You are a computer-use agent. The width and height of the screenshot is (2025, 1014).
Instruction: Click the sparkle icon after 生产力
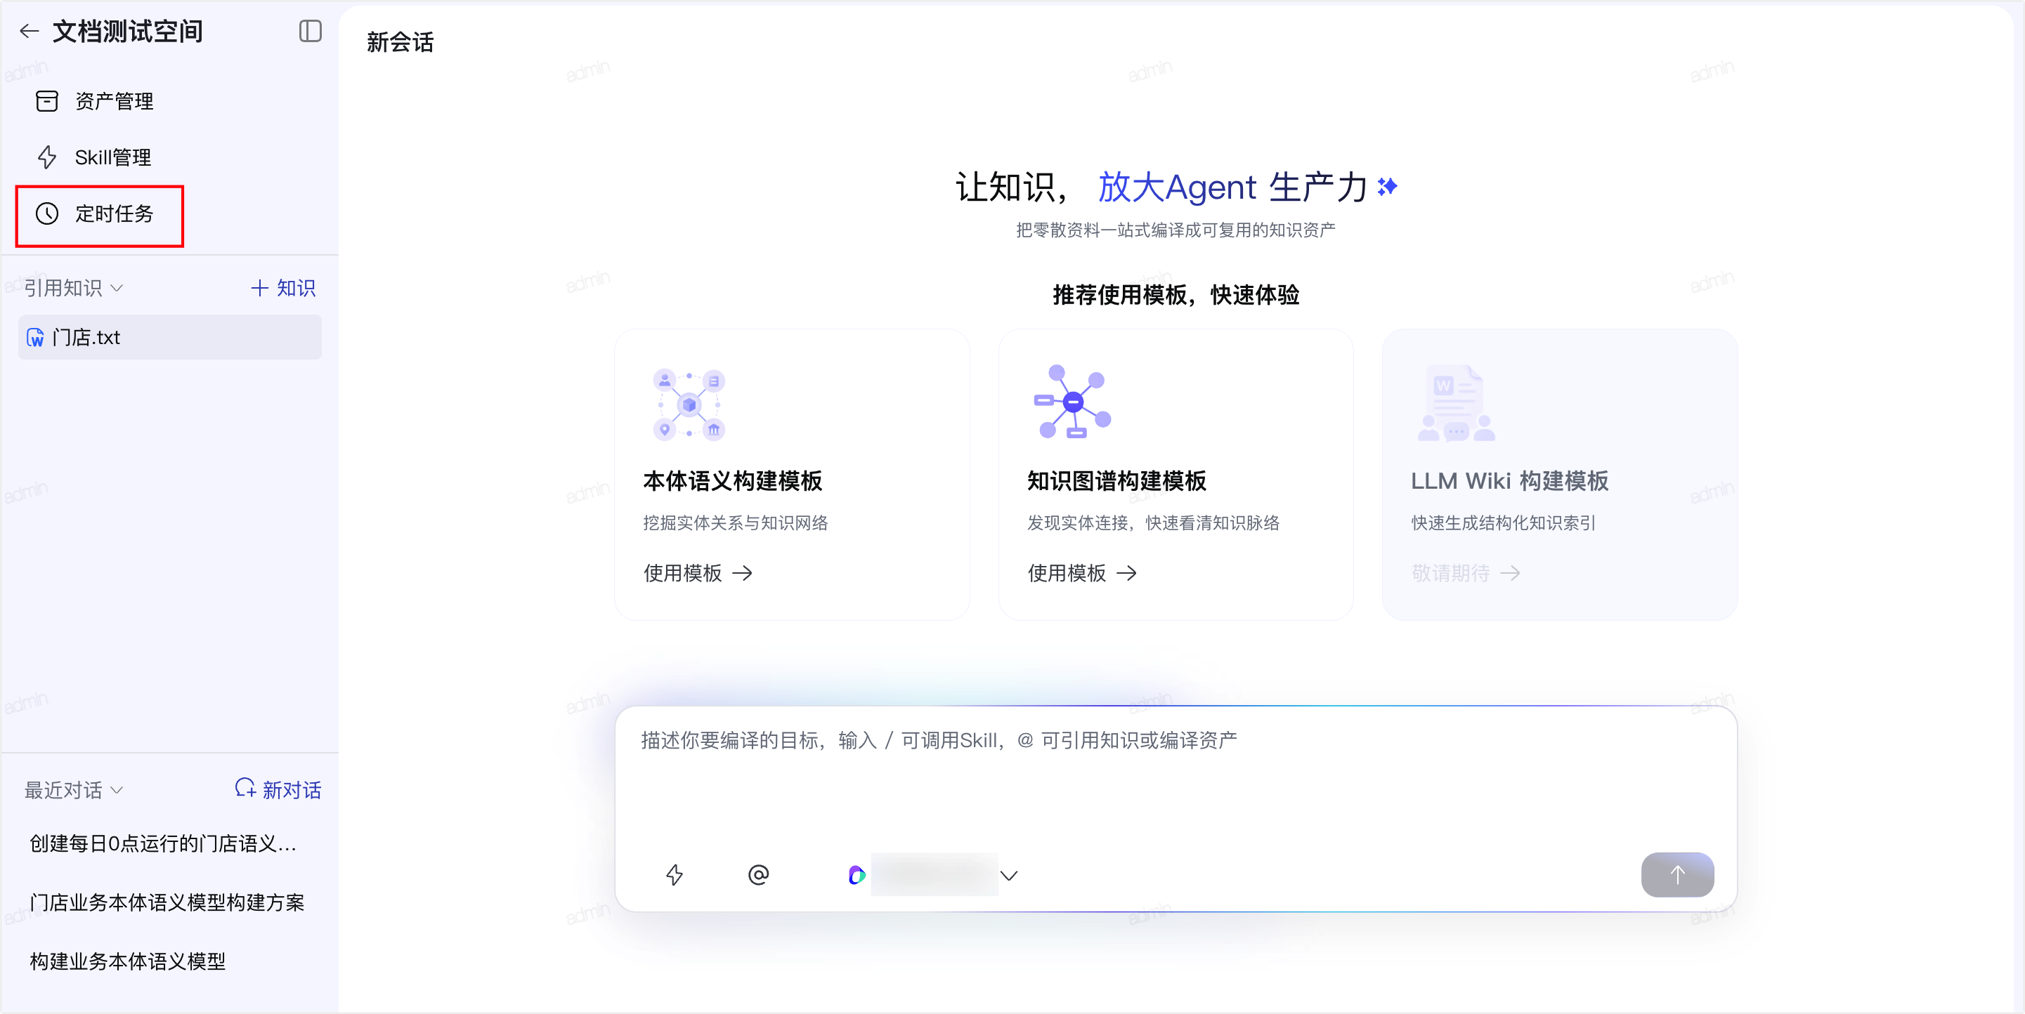1388,186
